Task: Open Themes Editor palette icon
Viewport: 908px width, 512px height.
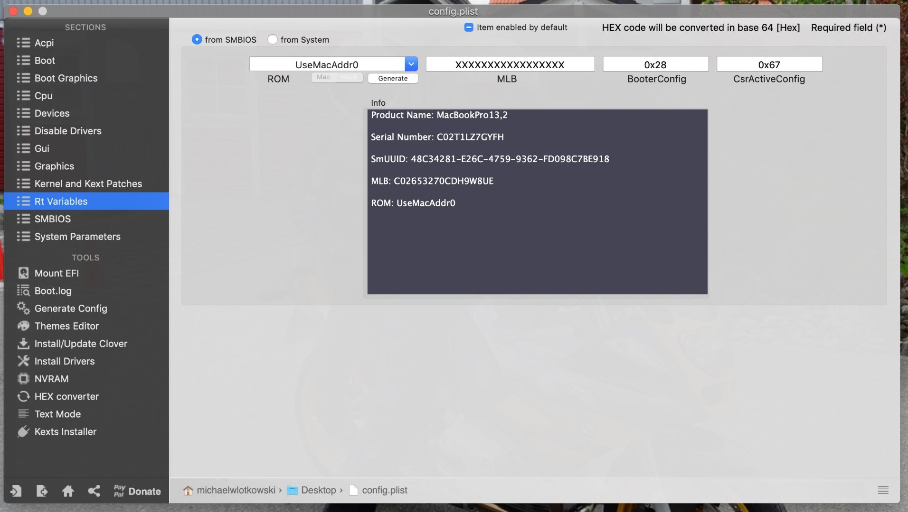Action: tap(23, 326)
